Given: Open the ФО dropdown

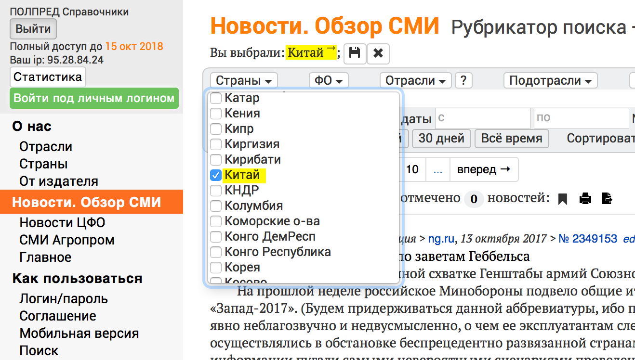Looking at the screenshot, I should click(x=329, y=80).
